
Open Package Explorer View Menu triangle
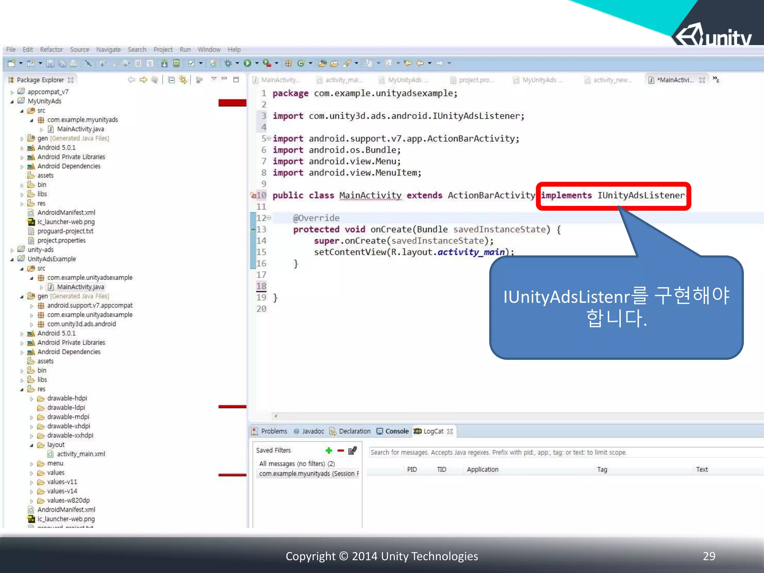(214, 79)
